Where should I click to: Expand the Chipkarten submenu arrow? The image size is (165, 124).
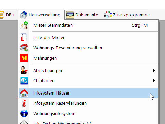tap(154, 80)
